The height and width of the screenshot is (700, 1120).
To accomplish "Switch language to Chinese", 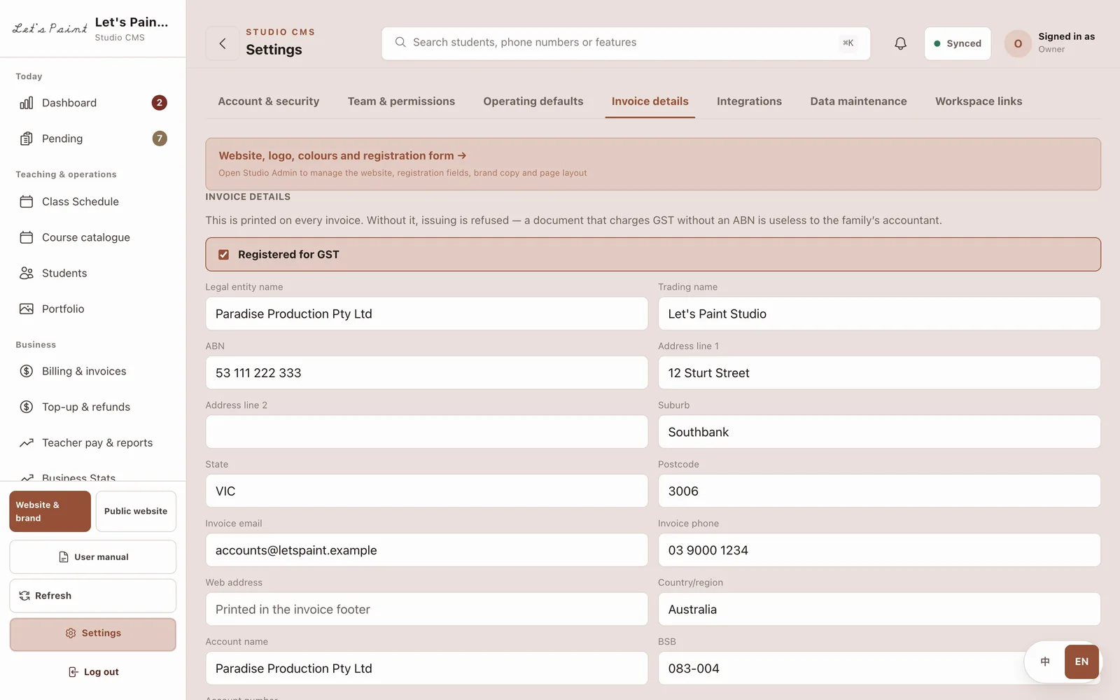I will coord(1045,661).
